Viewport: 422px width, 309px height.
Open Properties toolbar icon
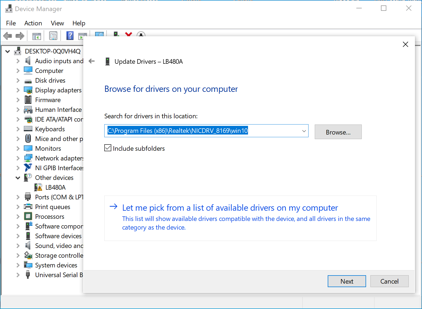tap(53, 36)
